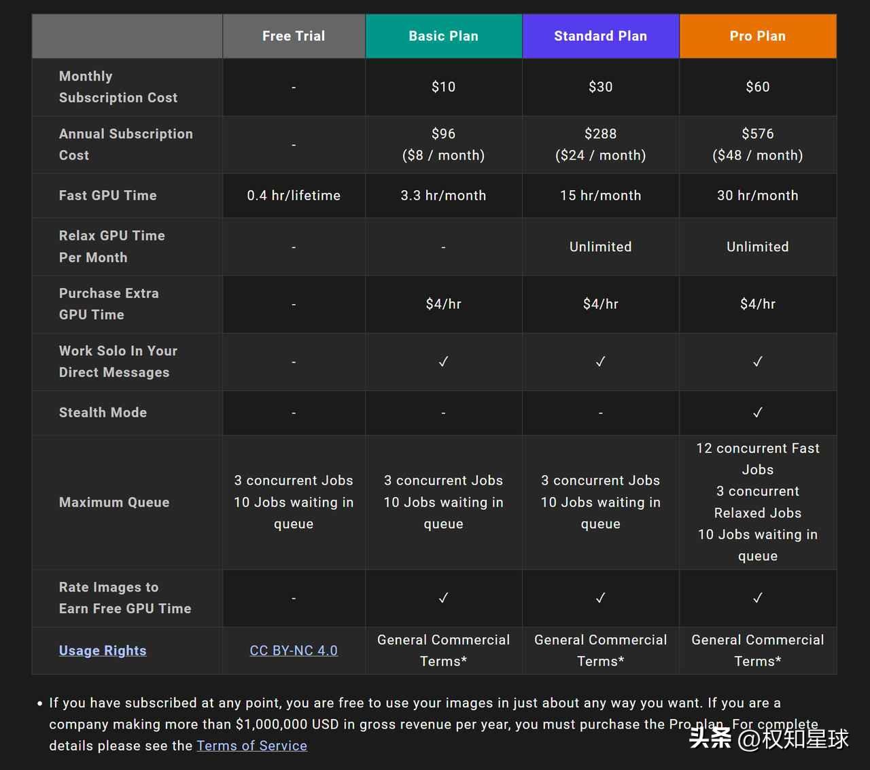
Task: Click the $576 annual Pro Plan price
Action: (757, 134)
